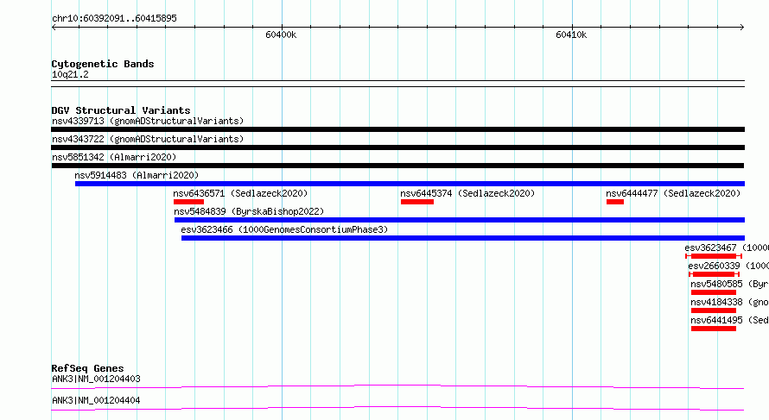
Task: Select the red bar under nsv5480585
Action: coord(714,292)
